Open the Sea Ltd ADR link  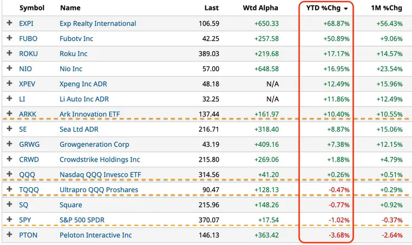80,129
